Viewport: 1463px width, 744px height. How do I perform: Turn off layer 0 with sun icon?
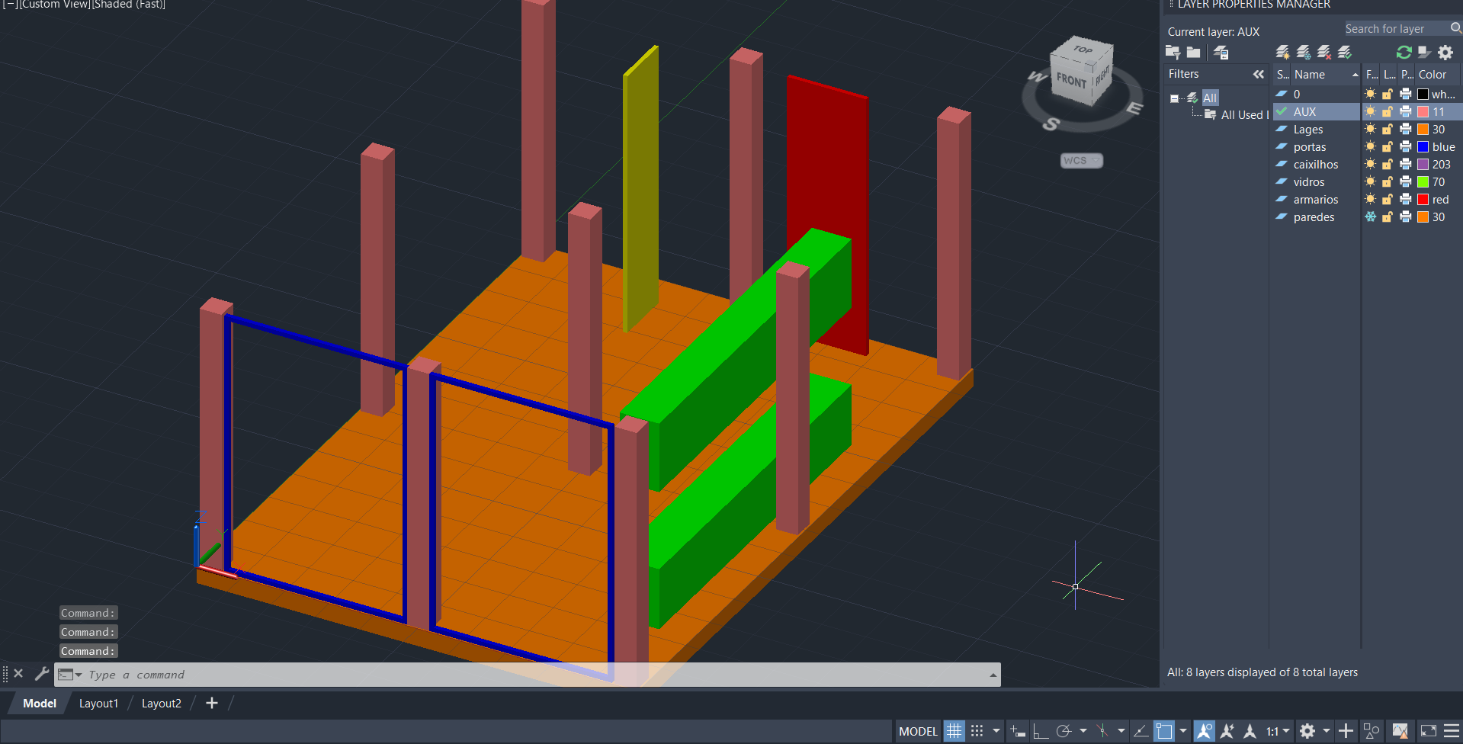(1371, 94)
